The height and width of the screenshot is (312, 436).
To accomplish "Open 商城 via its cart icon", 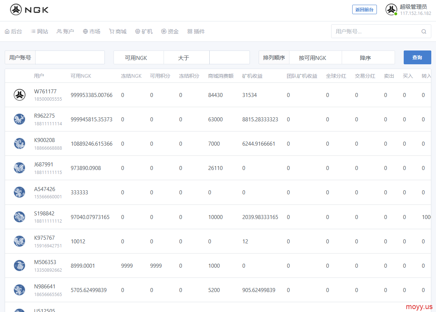I will [112, 32].
